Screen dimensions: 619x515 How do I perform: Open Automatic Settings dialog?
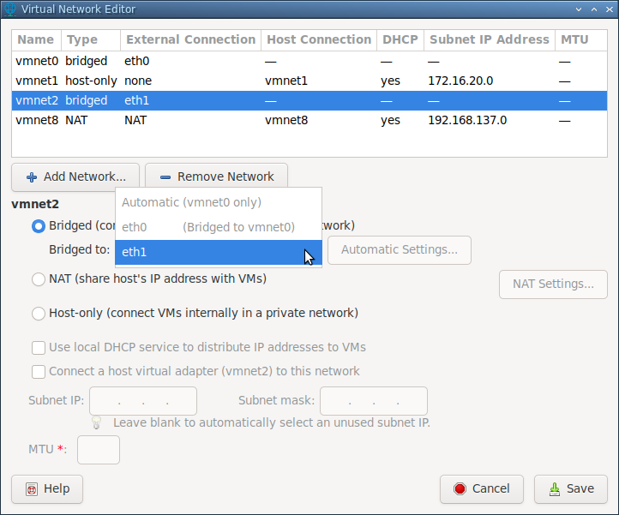pyautogui.click(x=400, y=250)
